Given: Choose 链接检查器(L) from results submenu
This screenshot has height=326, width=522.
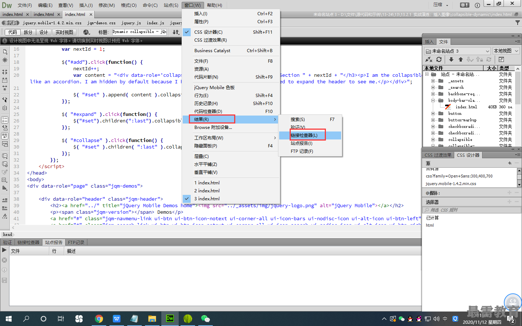Looking at the screenshot, I should pos(310,135).
